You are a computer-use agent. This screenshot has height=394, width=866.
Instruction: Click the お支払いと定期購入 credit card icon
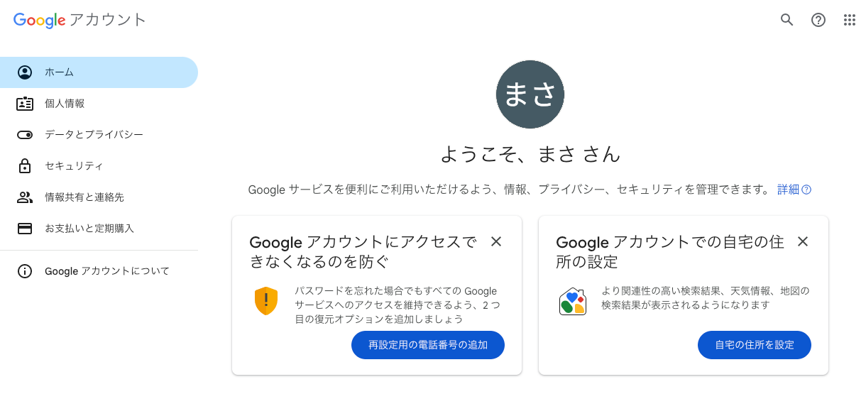(x=25, y=229)
